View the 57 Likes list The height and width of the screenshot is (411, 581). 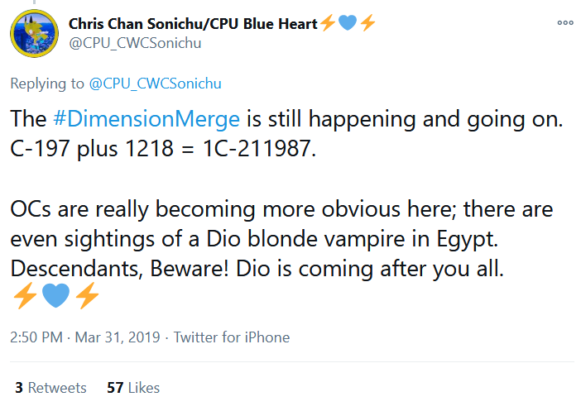coord(133,388)
